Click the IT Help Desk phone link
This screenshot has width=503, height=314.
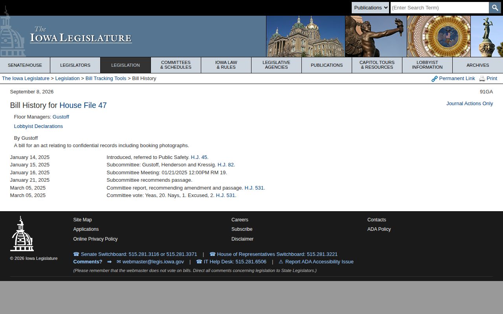coord(231,262)
